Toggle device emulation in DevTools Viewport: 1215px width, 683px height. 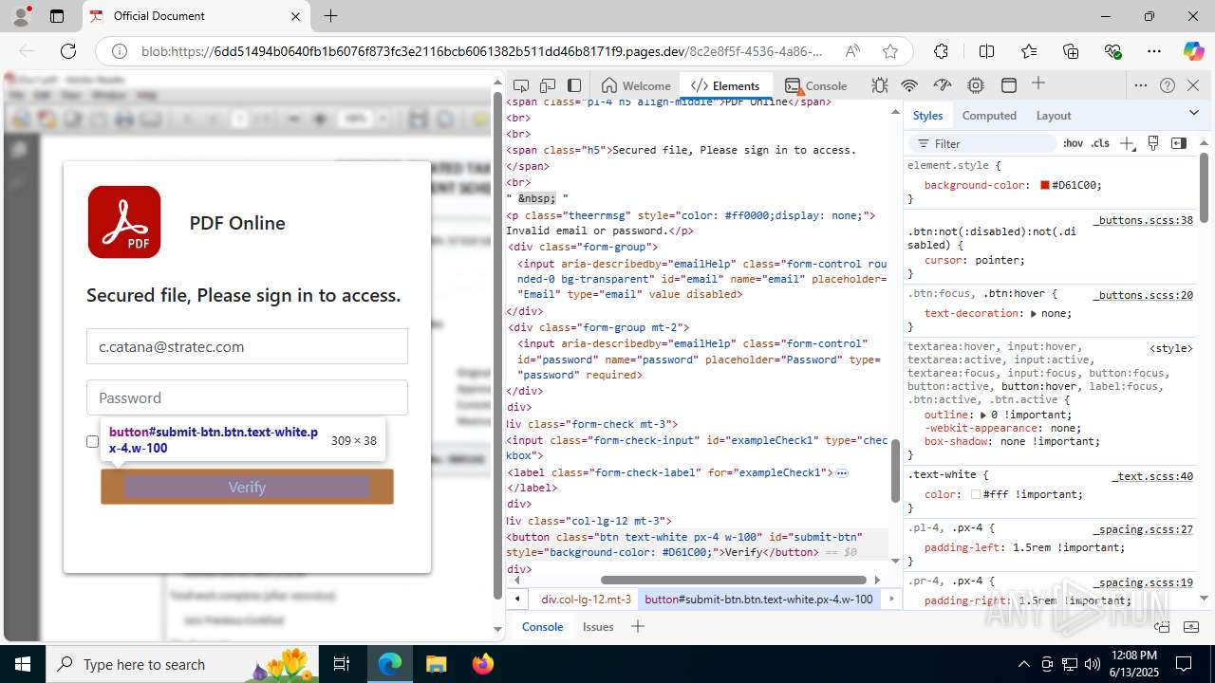click(x=548, y=85)
